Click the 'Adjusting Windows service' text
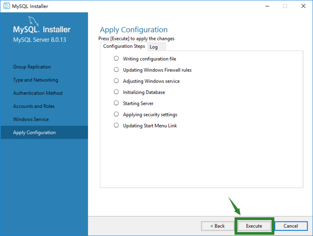 pyautogui.click(x=151, y=81)
